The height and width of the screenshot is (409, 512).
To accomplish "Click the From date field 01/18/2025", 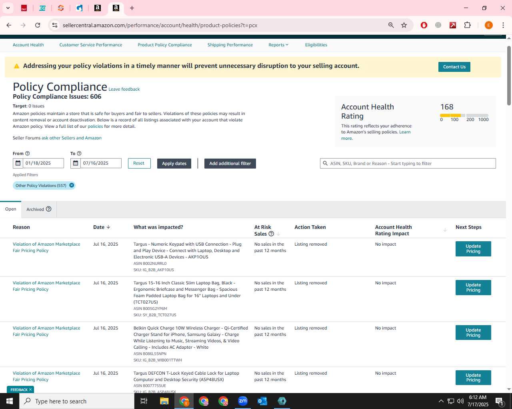I will [x=43, y=163].
